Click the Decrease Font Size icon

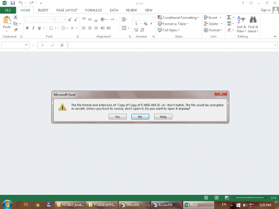[x=76, y=20]
